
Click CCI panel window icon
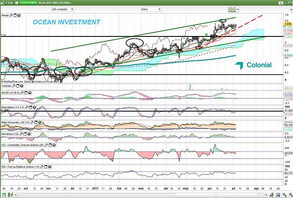click(50, 145)
